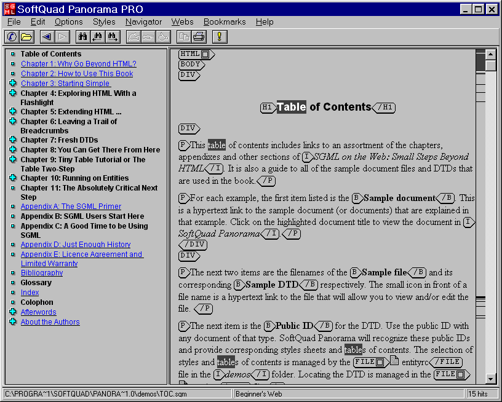The height and width of the screenshot is (402, 502).
Task: Click the /DIV end tag icon
Action: tap(193, 245)
